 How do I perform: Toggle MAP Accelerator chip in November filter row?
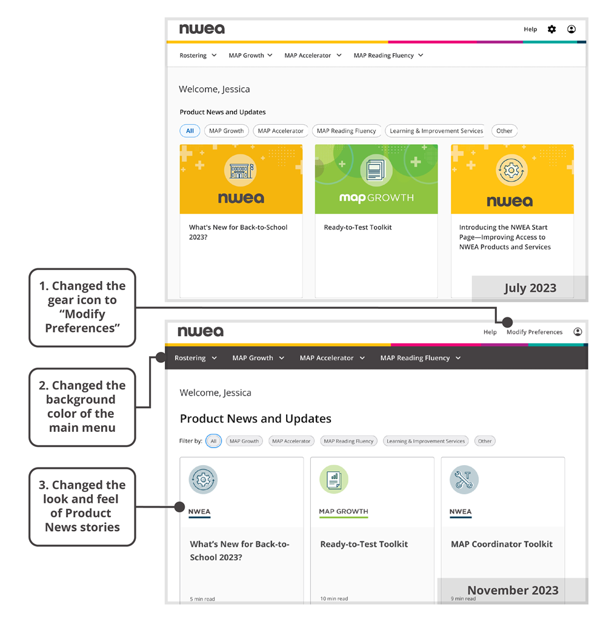point(291,441)
